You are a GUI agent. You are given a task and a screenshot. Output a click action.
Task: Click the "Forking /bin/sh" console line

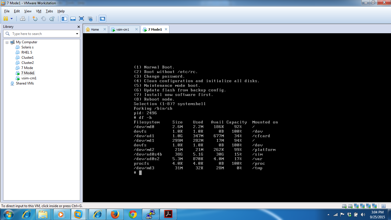point(153,109)
